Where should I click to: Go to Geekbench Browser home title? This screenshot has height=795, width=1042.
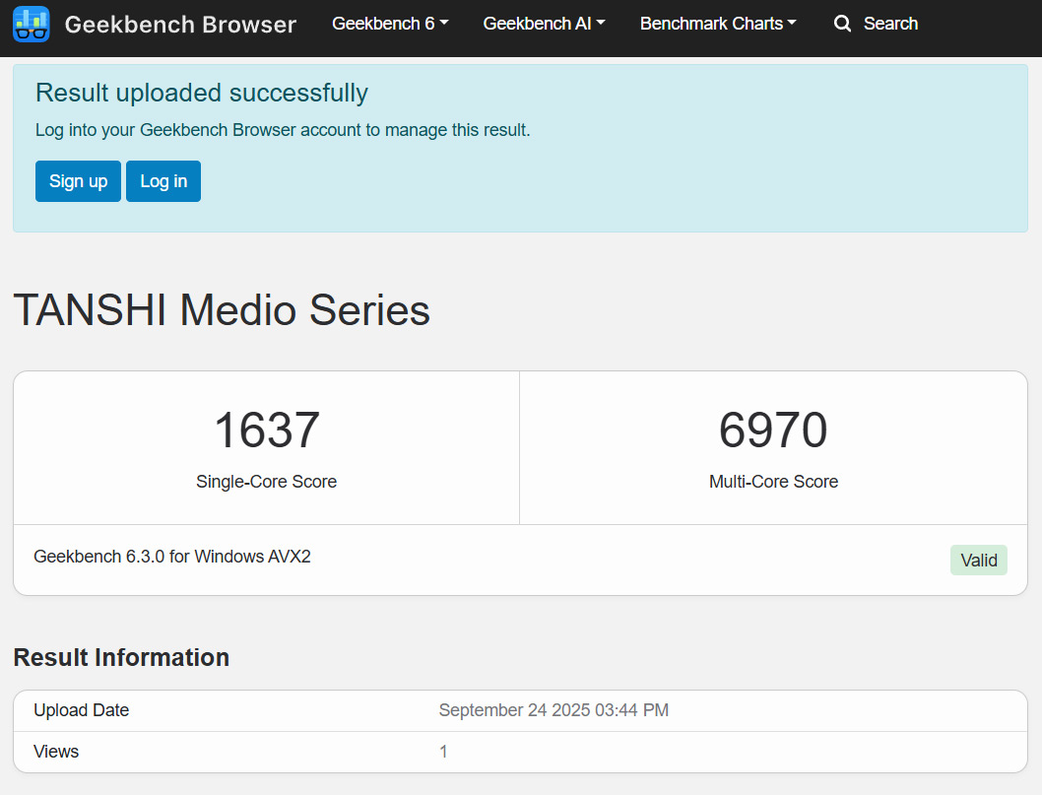coord(180,25)
